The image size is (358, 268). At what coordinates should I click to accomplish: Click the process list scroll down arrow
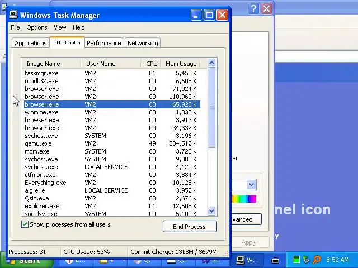211,210
